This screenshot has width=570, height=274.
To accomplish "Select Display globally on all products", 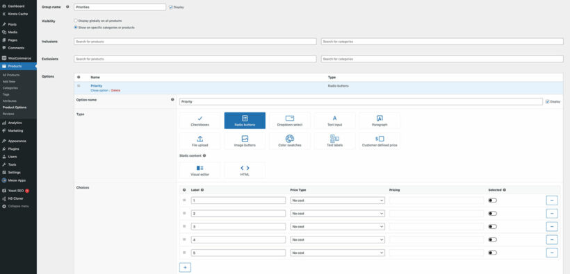I will [x=76, y=21].
